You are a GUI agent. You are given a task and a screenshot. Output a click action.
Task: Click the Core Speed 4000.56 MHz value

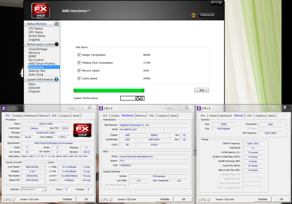click(32, 167)
